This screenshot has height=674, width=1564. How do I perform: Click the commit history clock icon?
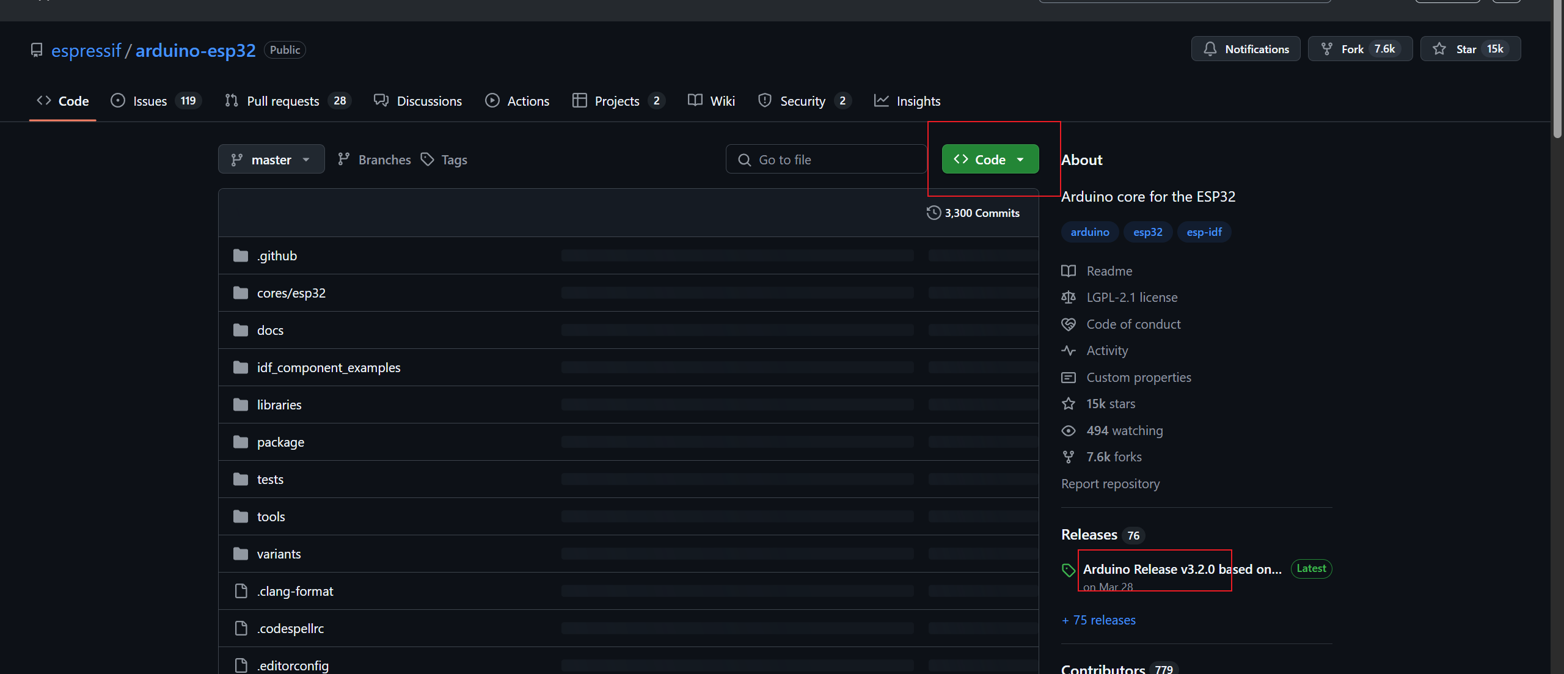934,213
